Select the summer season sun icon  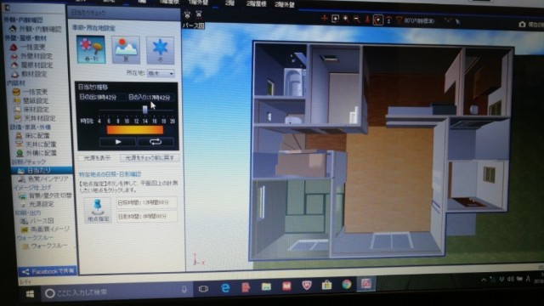126,49
